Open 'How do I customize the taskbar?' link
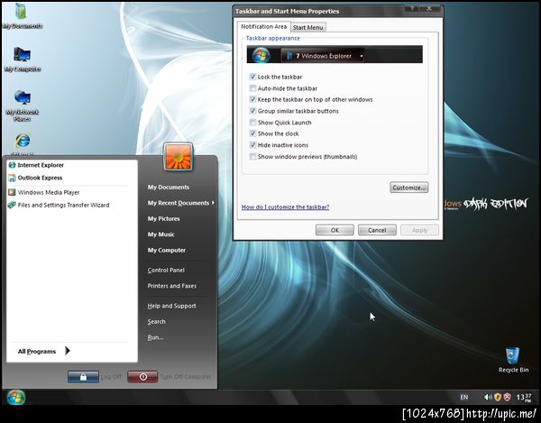The height and width of the screenshot is (423, 541). 285,207
